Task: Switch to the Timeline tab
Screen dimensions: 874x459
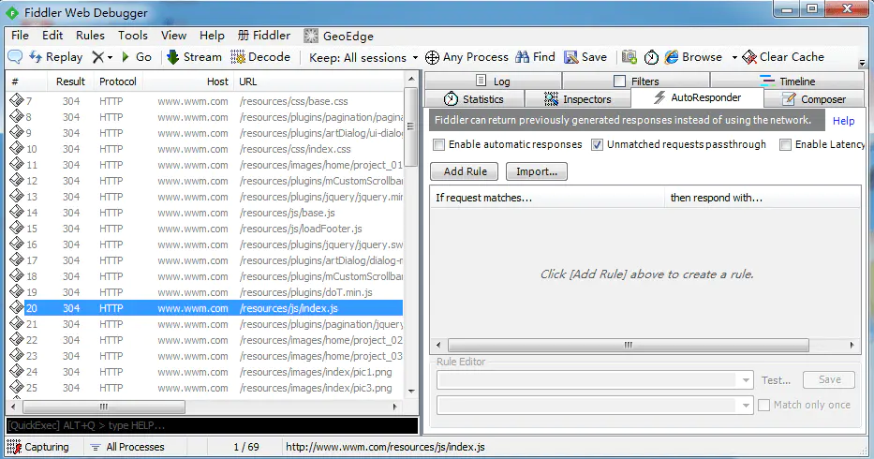Action: (x=787, y=81)
